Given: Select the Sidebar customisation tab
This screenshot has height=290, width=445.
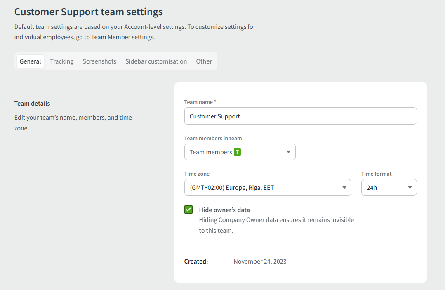Looking at the screenshot, I should point(156,61).
